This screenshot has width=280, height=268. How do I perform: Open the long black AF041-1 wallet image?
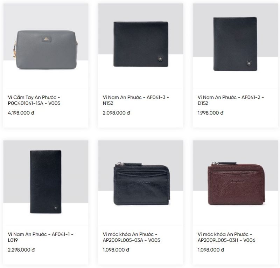tap(46, 183)
